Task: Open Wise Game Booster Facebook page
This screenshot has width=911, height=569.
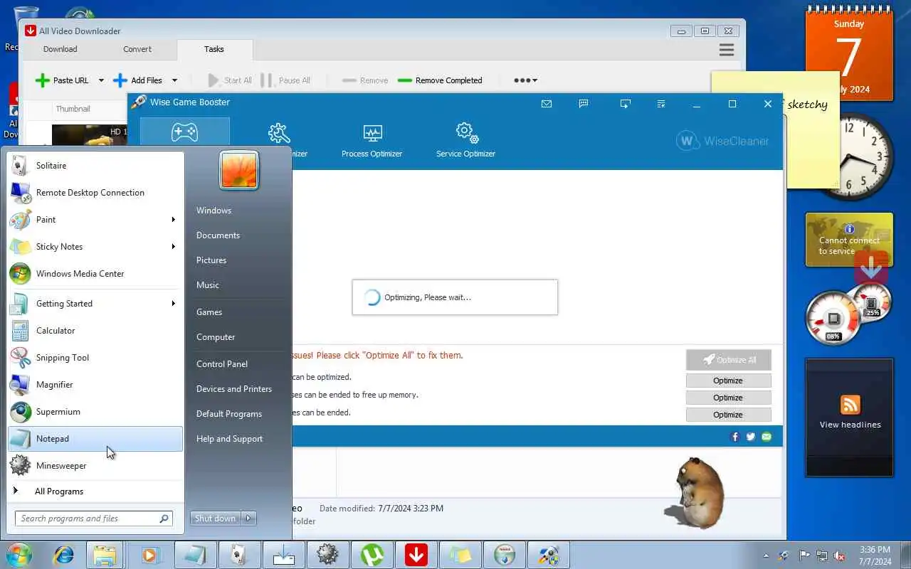Action: [x=735, y=437]
